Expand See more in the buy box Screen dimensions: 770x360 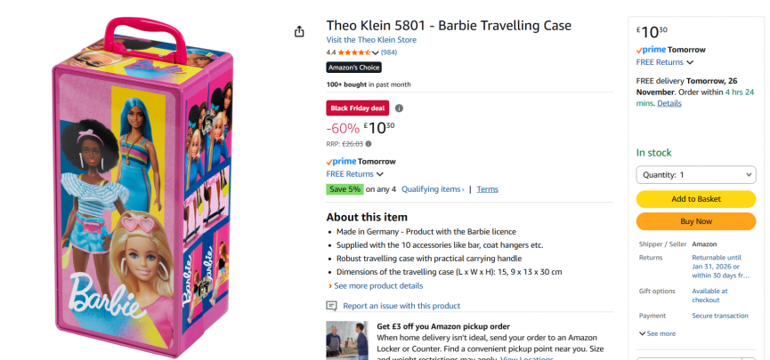click(x=657, y=333)
